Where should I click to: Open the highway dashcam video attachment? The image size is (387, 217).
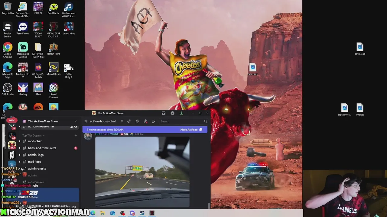[142, 171]
